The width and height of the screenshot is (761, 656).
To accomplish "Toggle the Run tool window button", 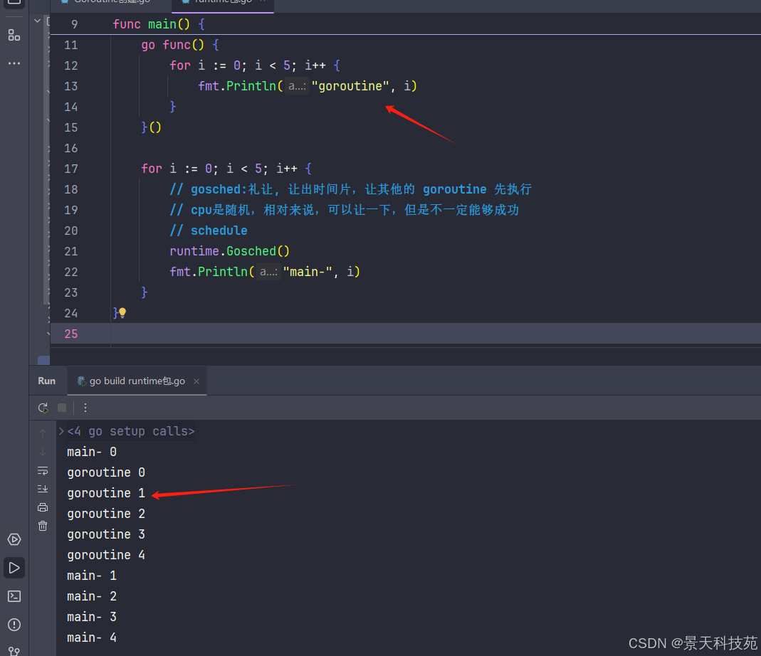I will (14, 567).
